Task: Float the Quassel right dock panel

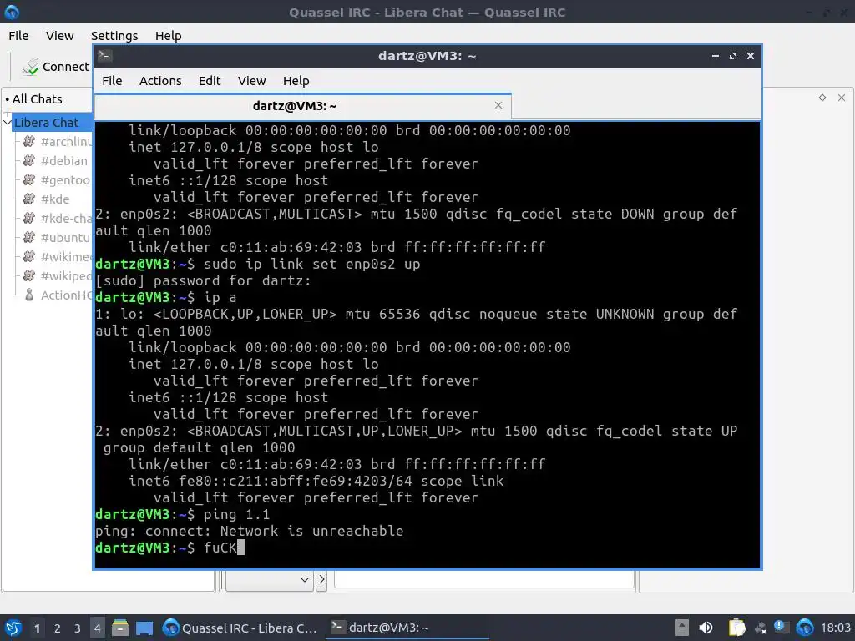Action: pyautogui.click(x=822, y=98)
